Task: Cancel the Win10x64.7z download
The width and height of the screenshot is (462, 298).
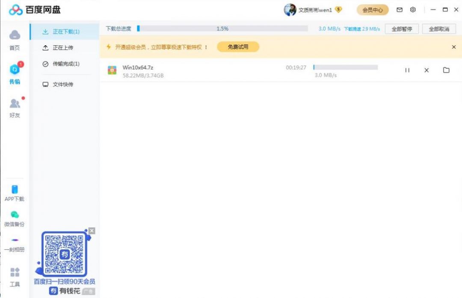Action: coord(426,70)
